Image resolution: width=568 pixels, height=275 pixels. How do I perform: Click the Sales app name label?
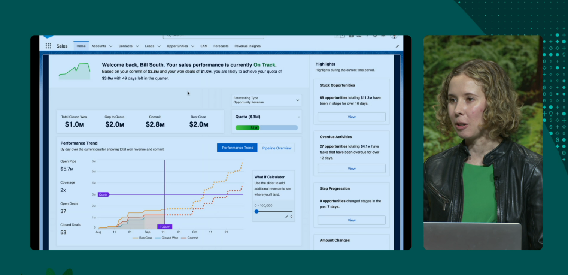(62, 46)
